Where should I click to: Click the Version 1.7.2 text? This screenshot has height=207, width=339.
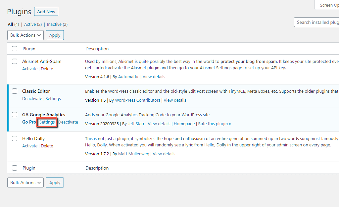pos(97,154)
